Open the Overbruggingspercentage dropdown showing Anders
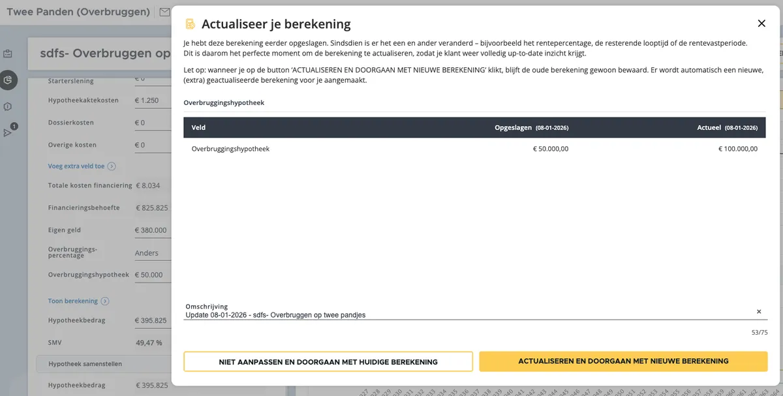This screenshot has width=783, height=396. [x=152, y=253]
